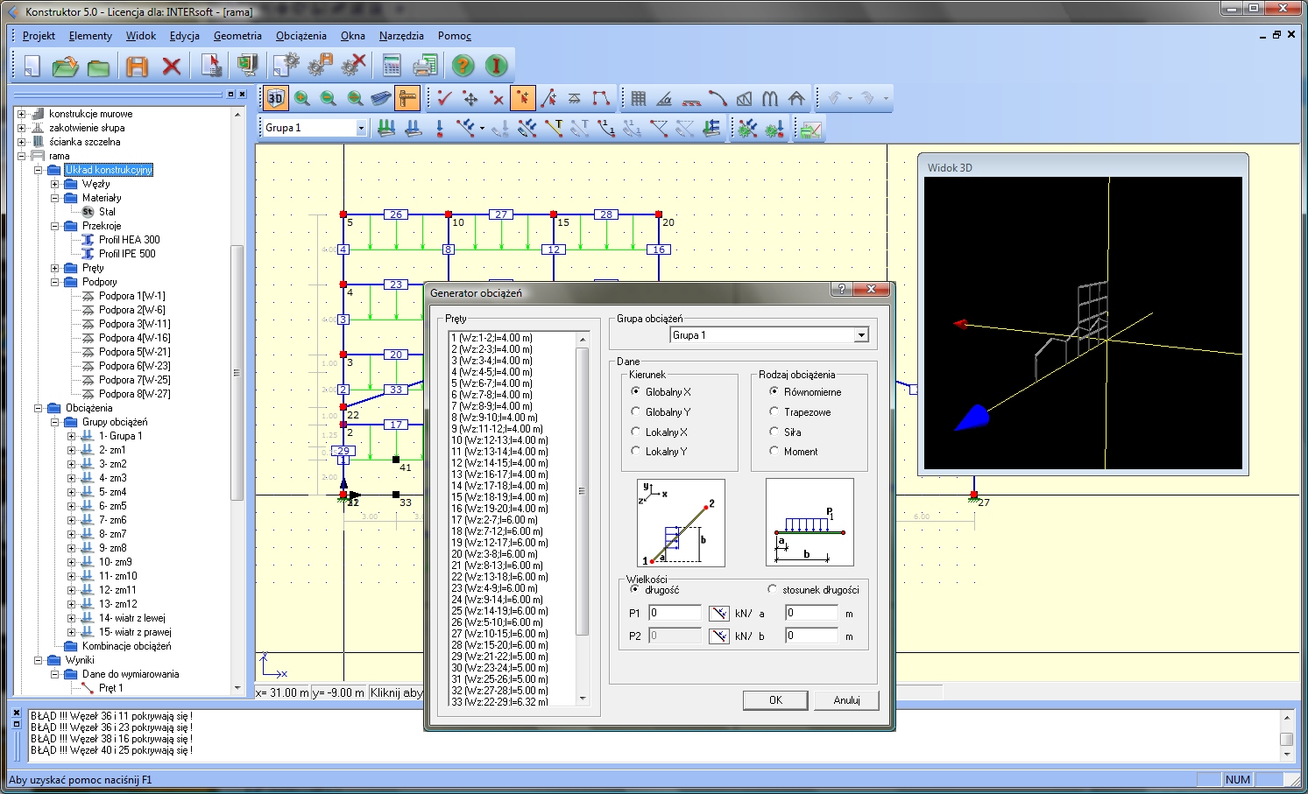This screenshot has width=1308, height=794.
Task: Select Podpora 1[W-1] in tree
Action: (x=131, y=296)
